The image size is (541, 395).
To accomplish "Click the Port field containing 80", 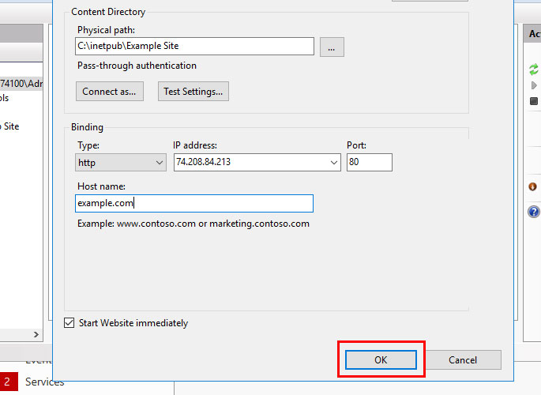I will tap(369, 162).
